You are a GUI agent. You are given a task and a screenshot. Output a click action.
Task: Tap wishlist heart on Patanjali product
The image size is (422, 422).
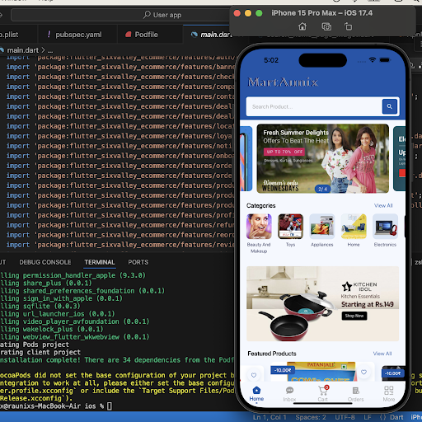tap(363, 372)
